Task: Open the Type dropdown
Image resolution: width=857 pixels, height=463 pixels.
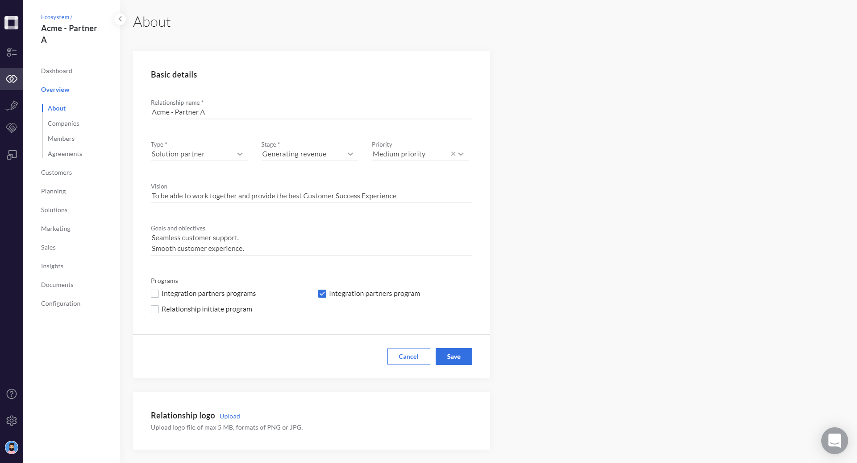Action: pyautogui.click(x=199, y=154)
